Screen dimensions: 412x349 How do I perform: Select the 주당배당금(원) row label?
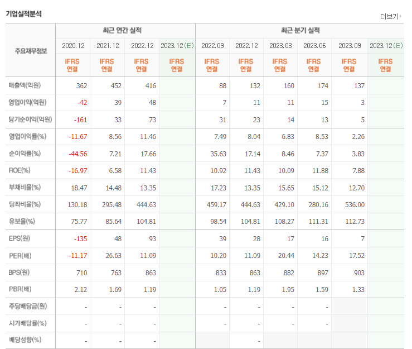pyautogui.click(x=28, y=306)
